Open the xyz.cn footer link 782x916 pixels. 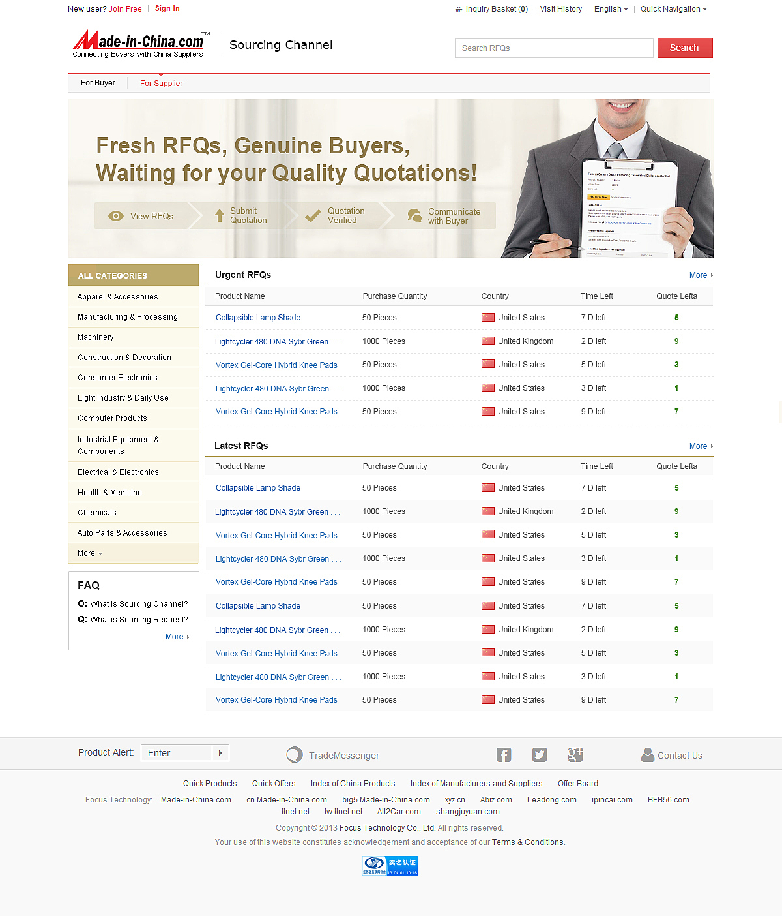pos(455,800)
